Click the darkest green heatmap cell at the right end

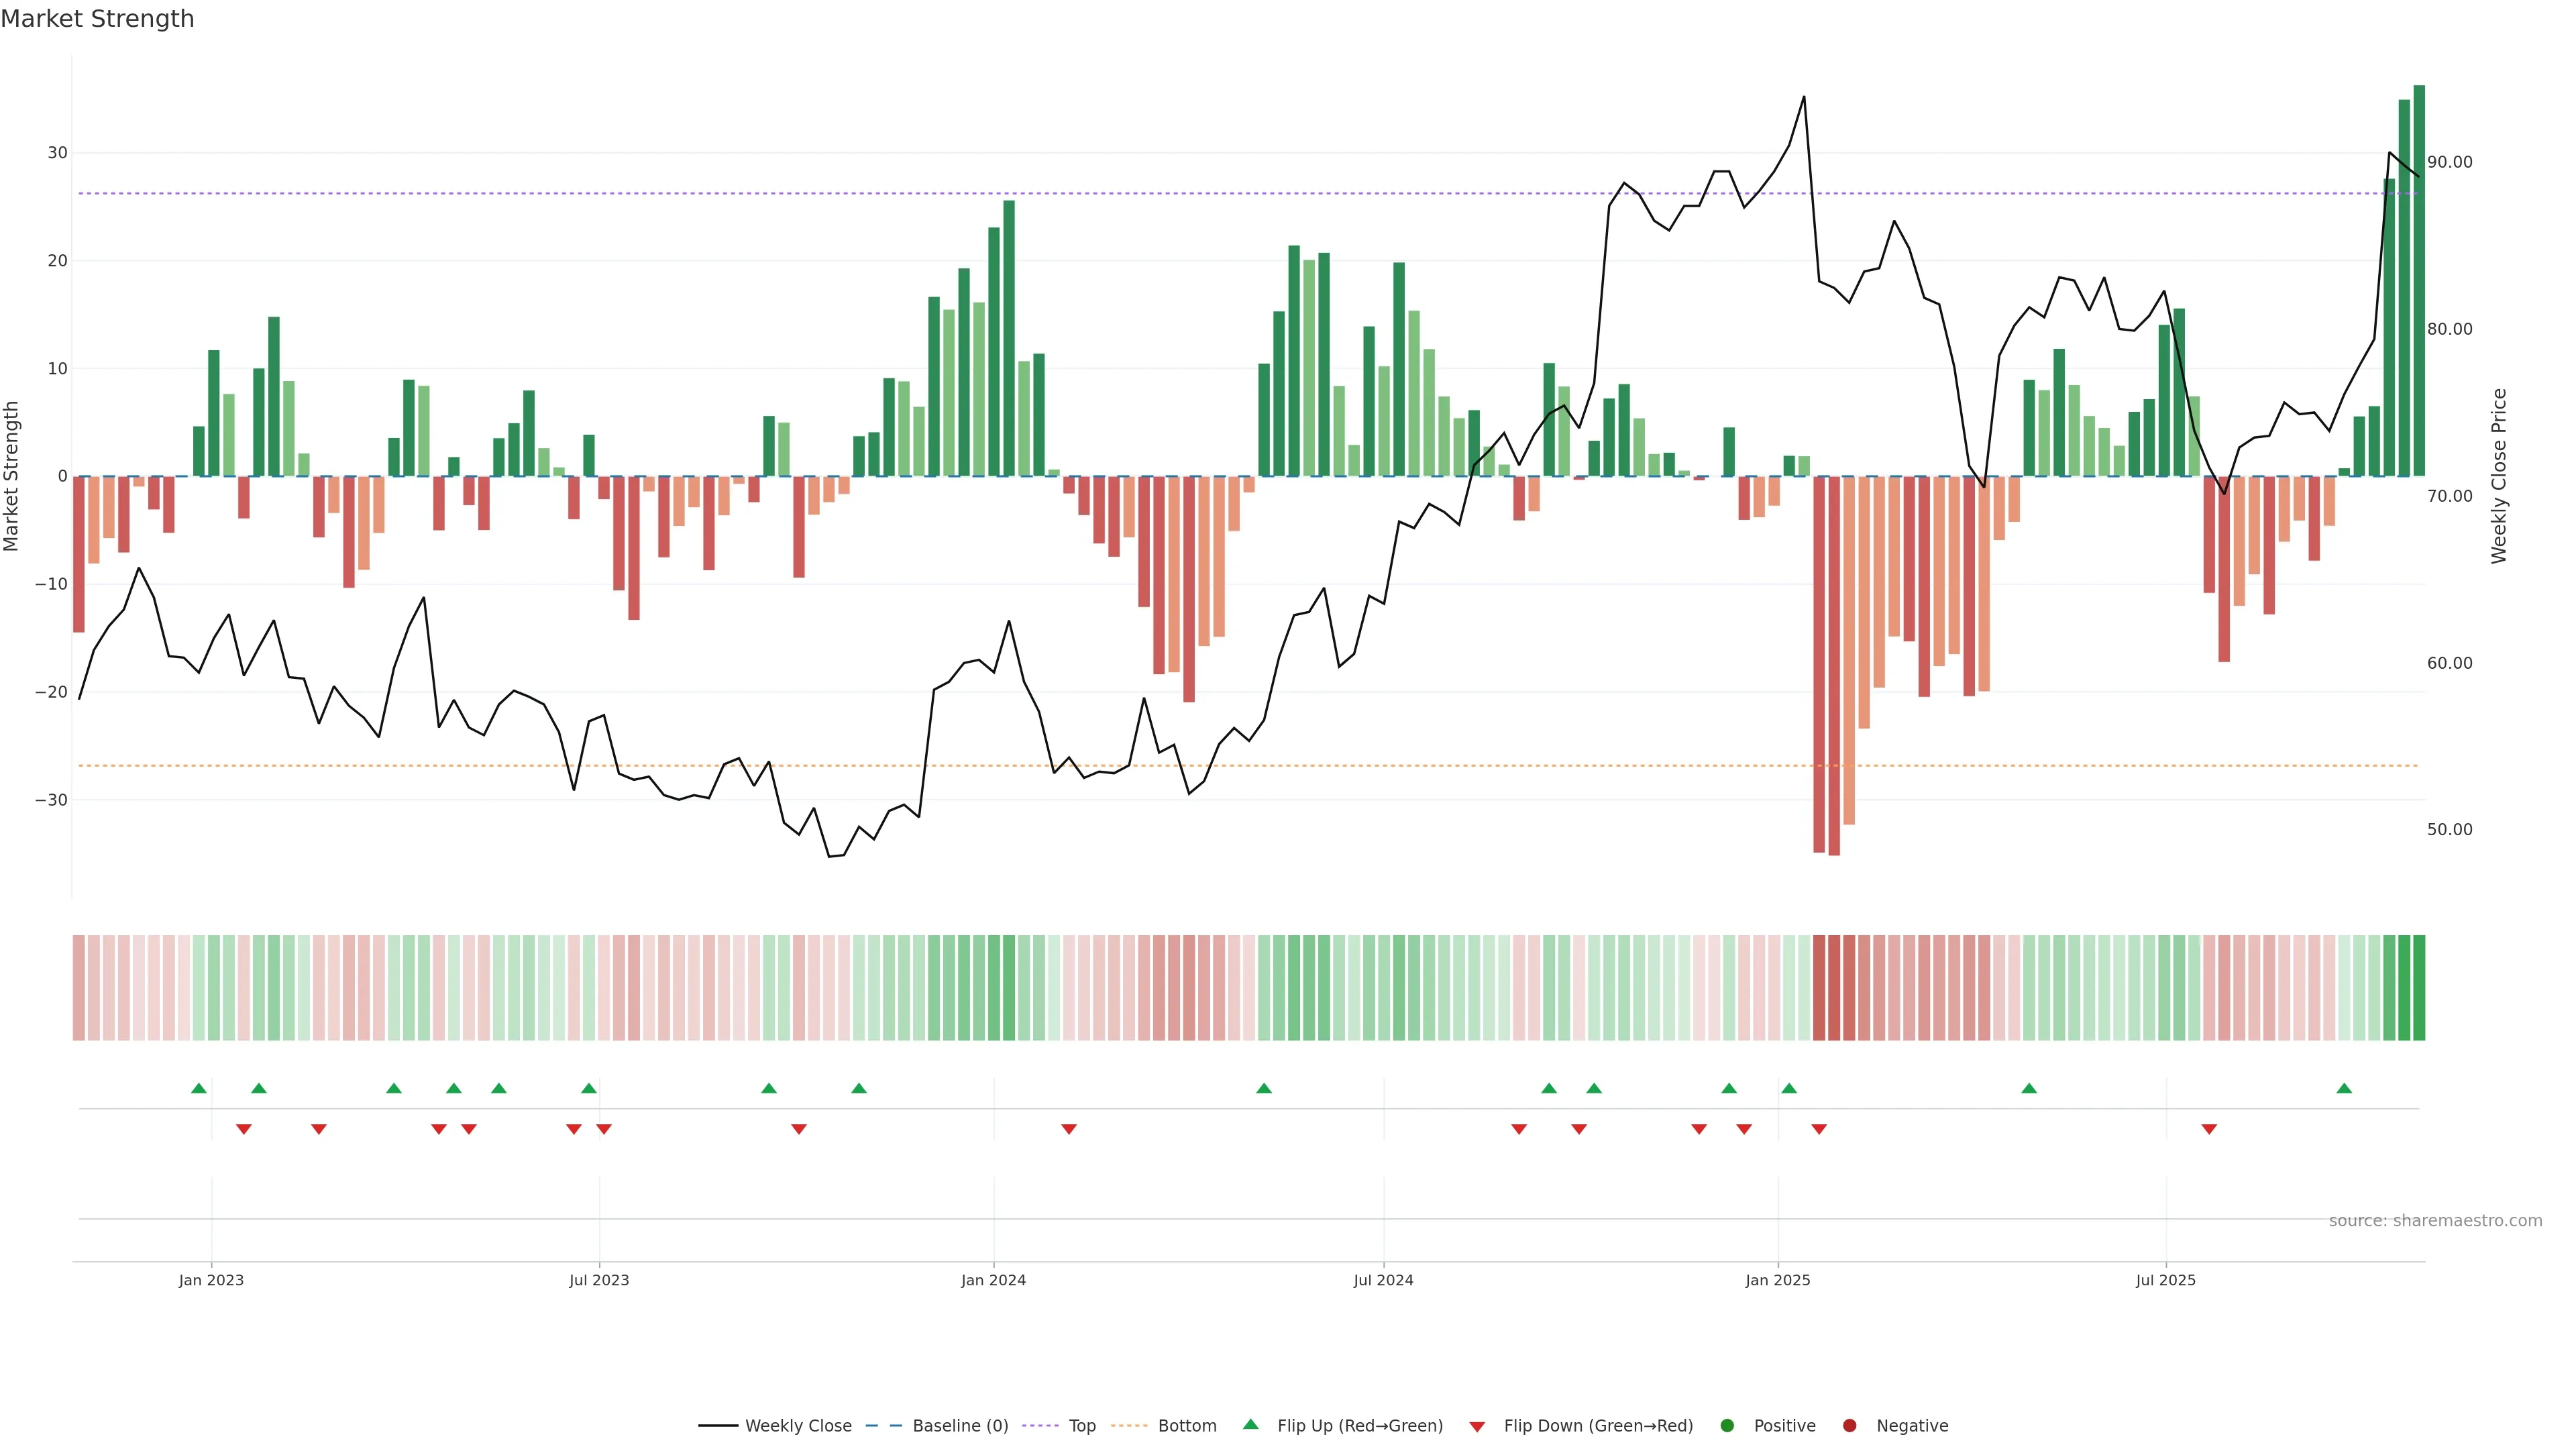2419,987
